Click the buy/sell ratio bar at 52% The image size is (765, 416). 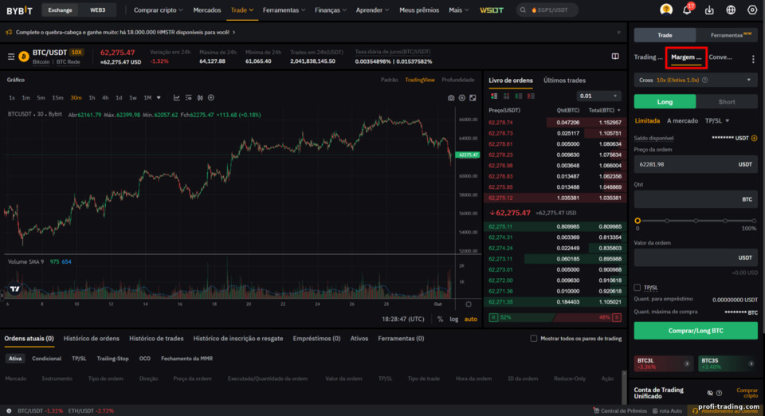click(x=555, y=317)
